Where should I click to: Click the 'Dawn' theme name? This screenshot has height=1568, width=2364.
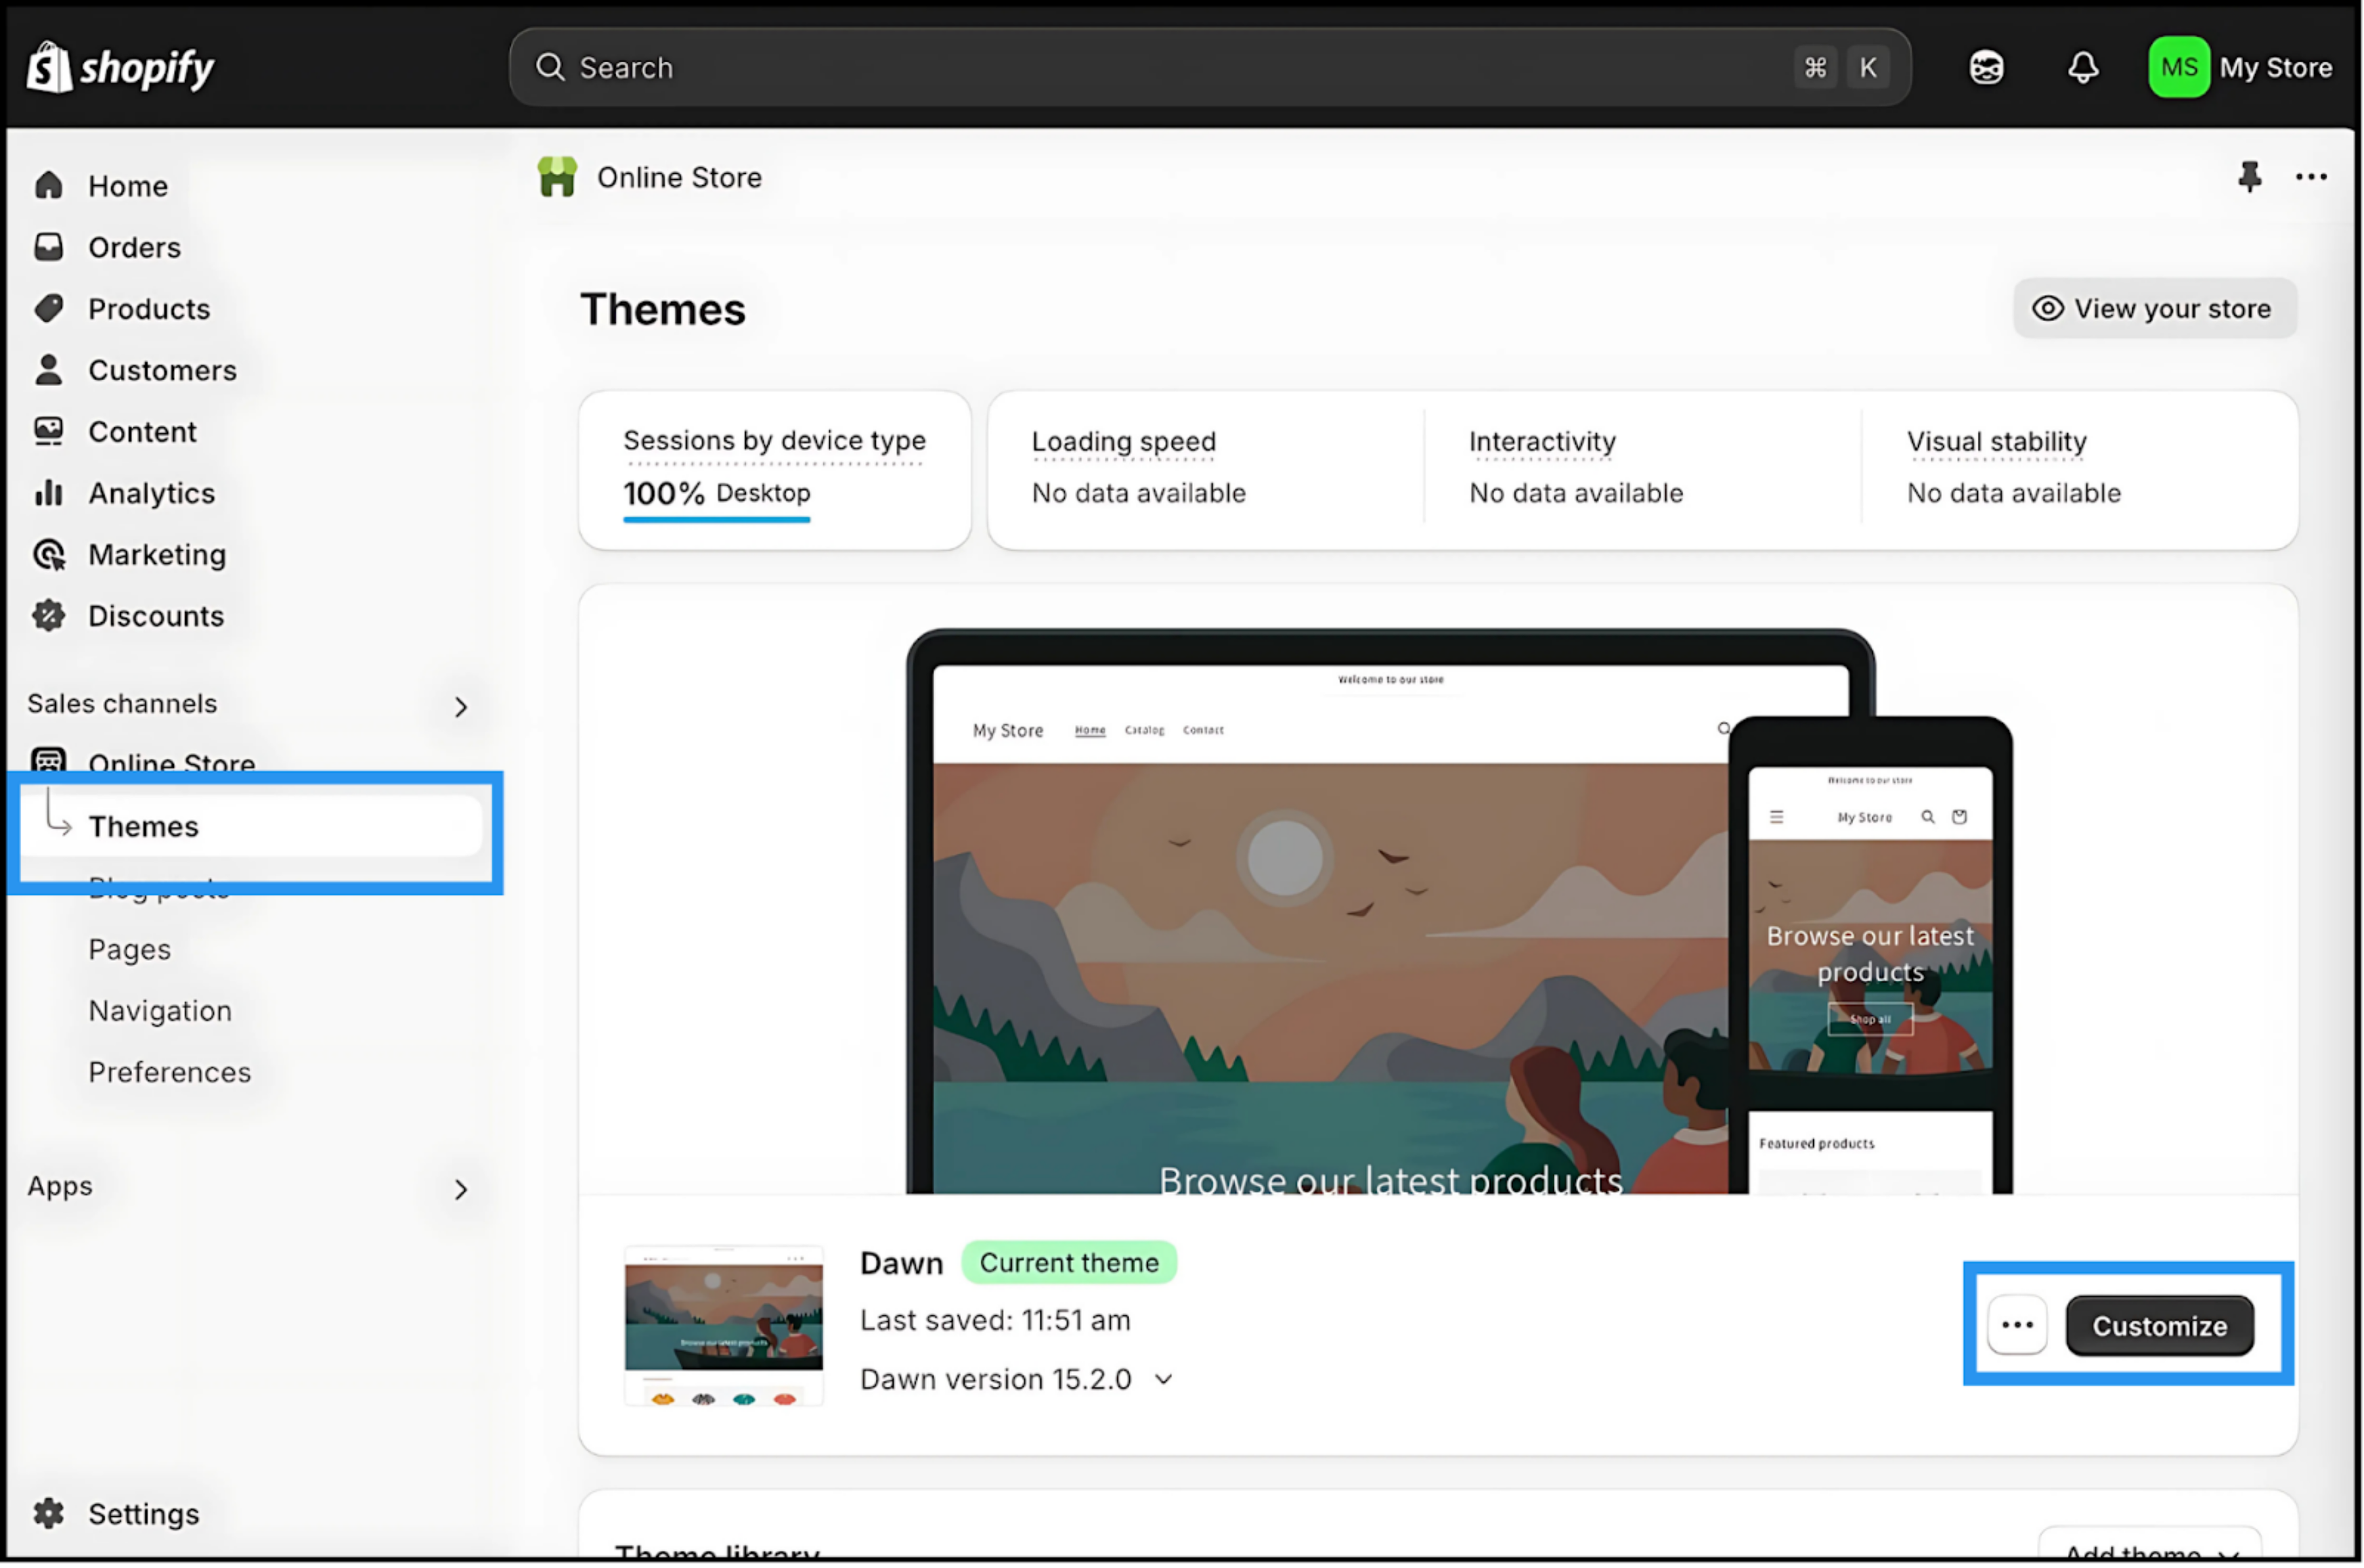pos(902,1264)
